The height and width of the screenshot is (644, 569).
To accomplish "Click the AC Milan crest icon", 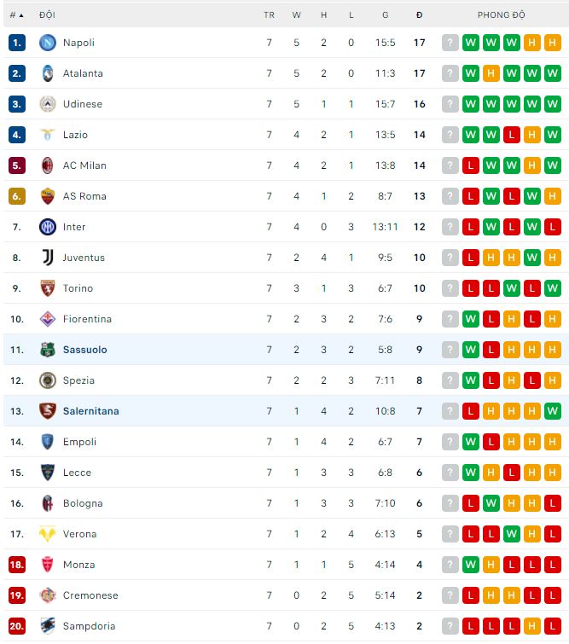I will pos(47,165).
